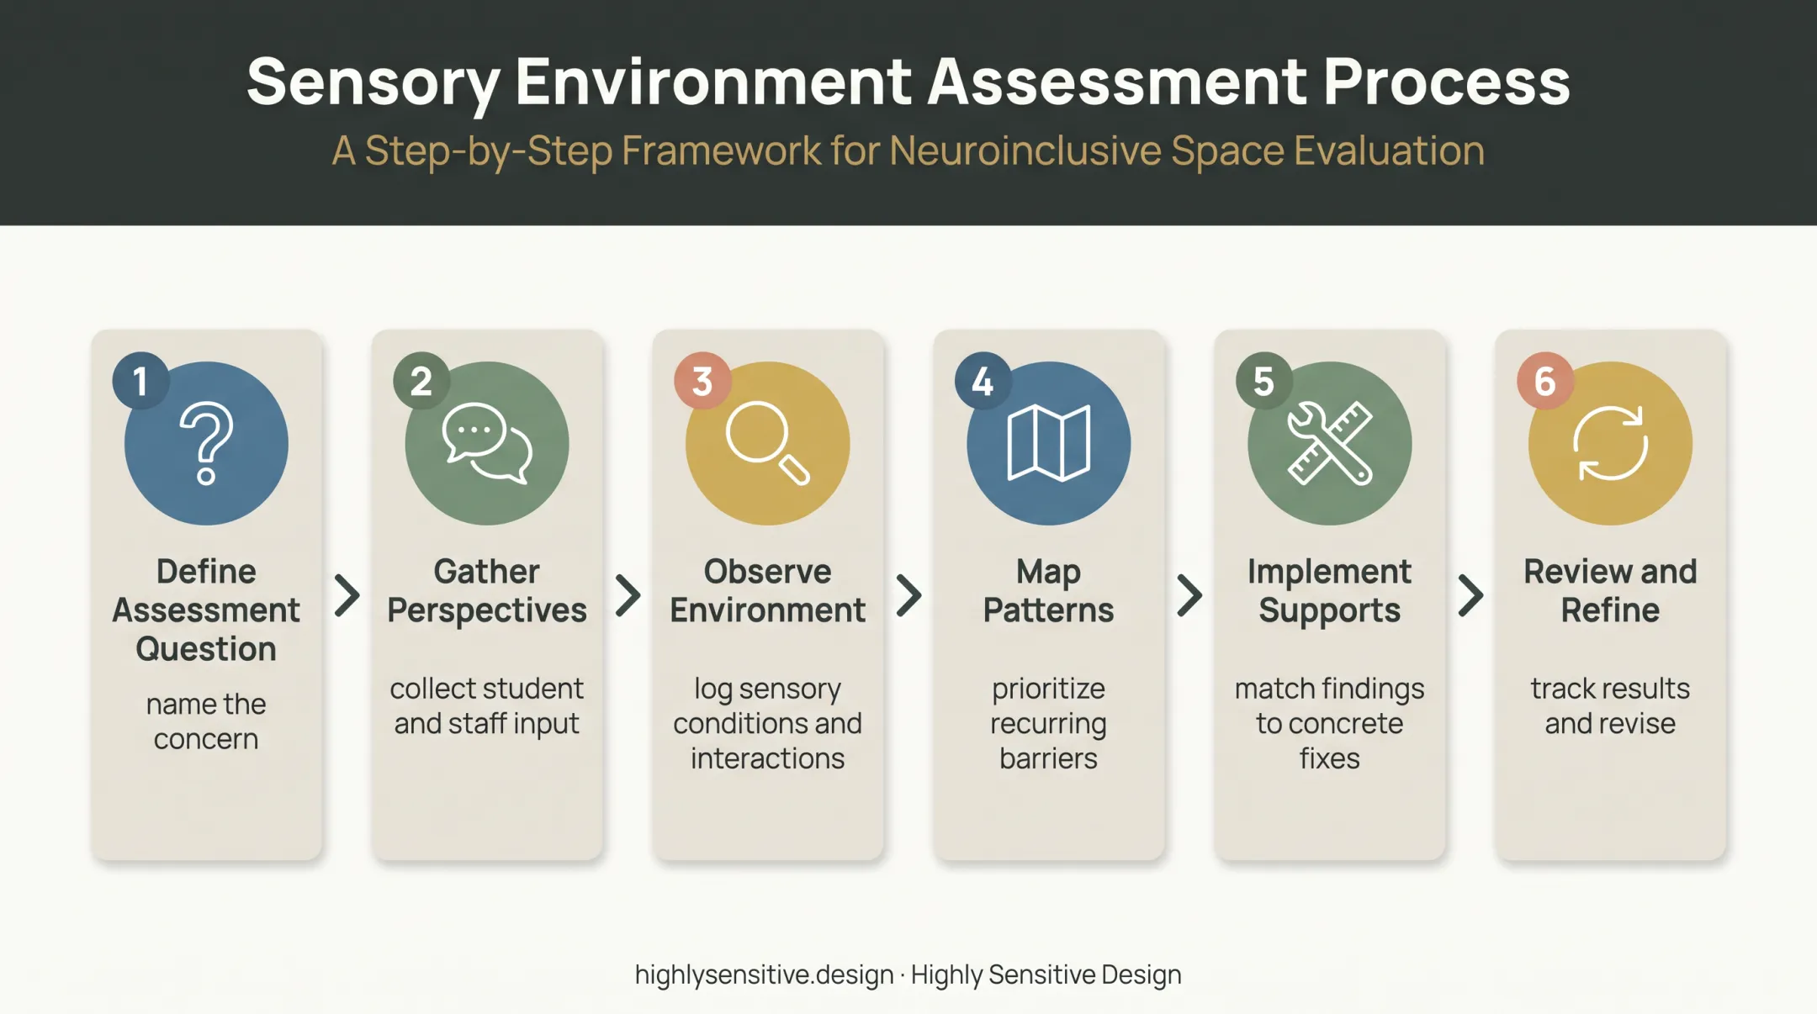This screenshot has width=1817, height=1014.
Task: Click the chevron arrow after Define Assessment Question
Action: tap(347, 595)
